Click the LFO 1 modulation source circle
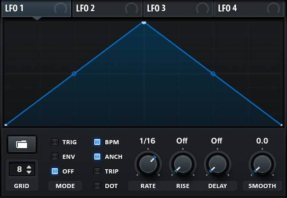 60,9
